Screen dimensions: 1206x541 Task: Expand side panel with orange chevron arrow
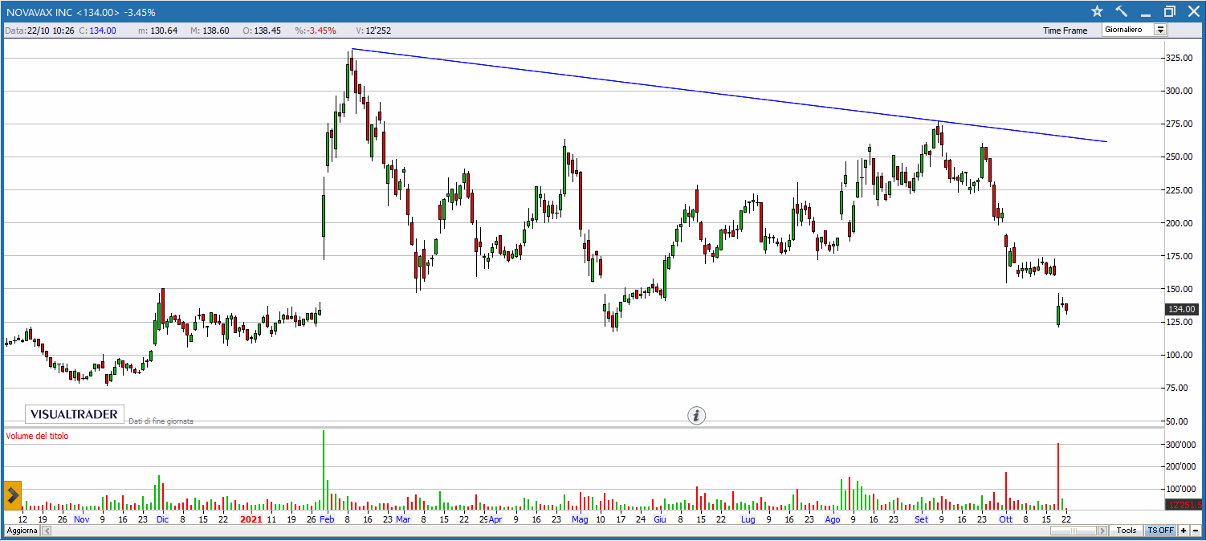pos(12,496)
